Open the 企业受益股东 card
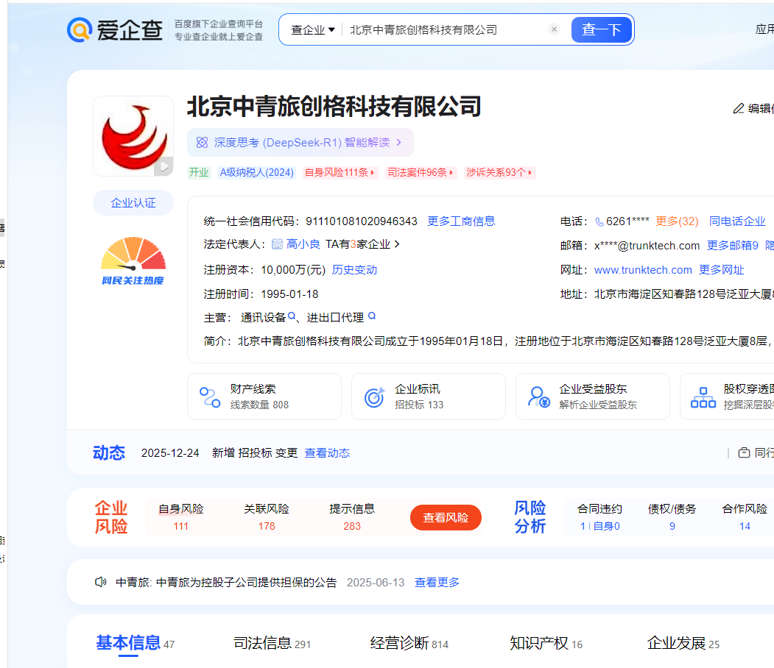The height and width of the screenshot is (668, 774). tap(593, 397)
